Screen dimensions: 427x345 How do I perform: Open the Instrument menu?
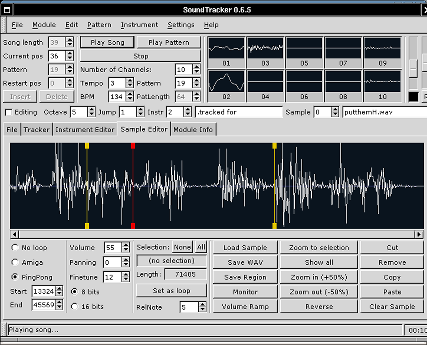click(x=139, y=25)
